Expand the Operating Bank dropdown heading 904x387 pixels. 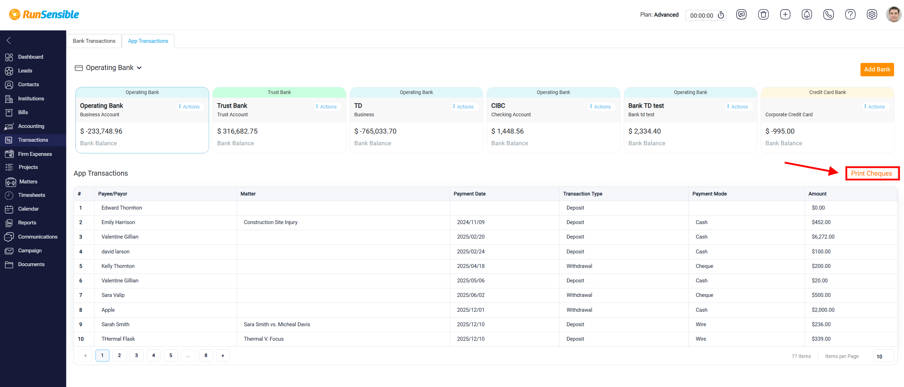tap(108, 68)
